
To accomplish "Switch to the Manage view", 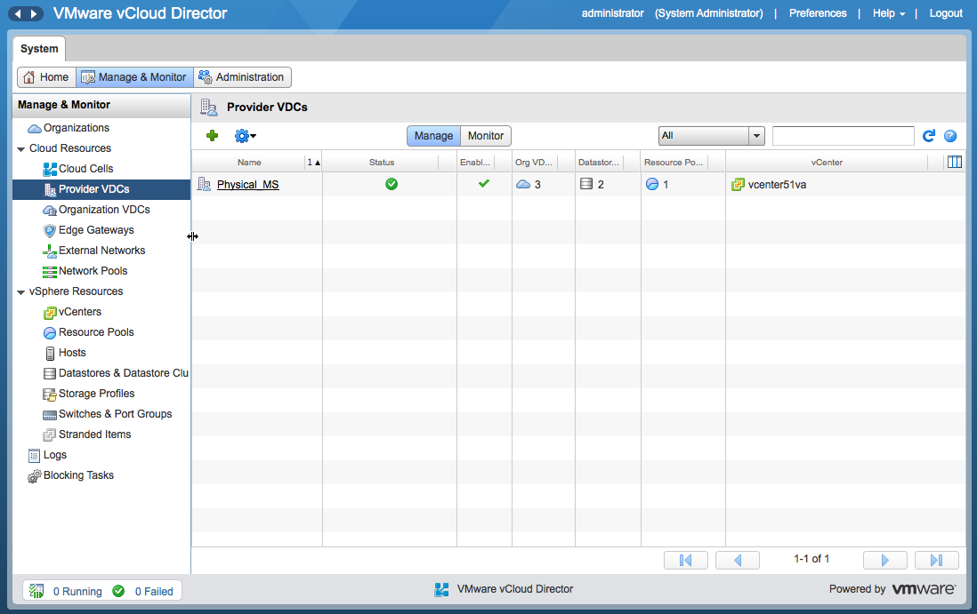I will 433,136.
